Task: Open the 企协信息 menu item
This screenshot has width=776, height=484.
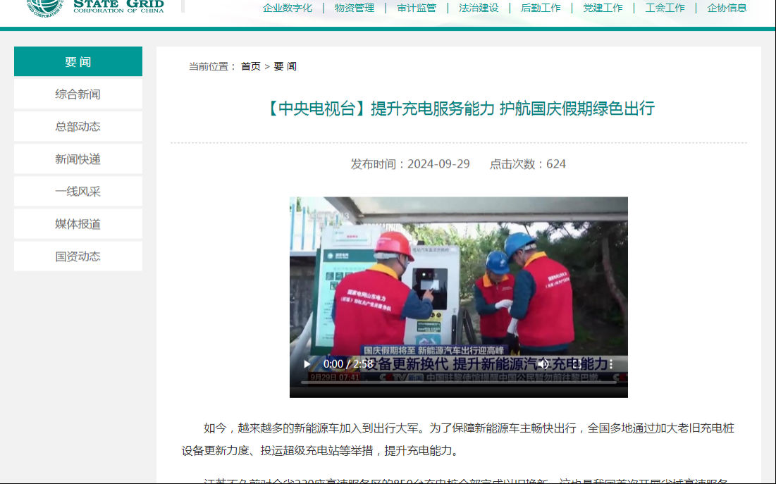Action: click(x=727, y=8)
